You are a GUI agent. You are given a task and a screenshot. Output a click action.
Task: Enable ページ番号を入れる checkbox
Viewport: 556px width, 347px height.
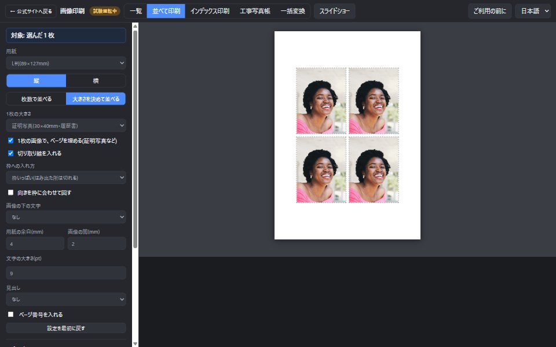pos(10,315)
